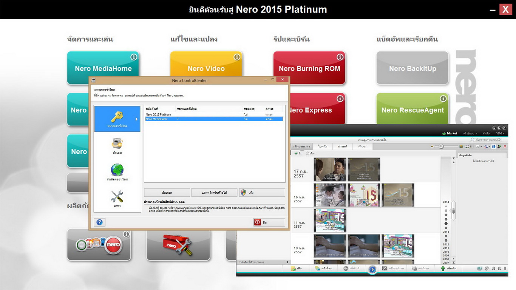
Task: Click the info icon on Nero RescueAgent tile
Action: [x=443, y=99]
